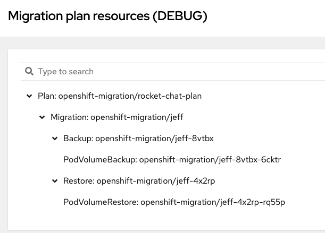Click the magnifying glass search icon
This screenshot has height=233, width=325.
pos(29,71)
